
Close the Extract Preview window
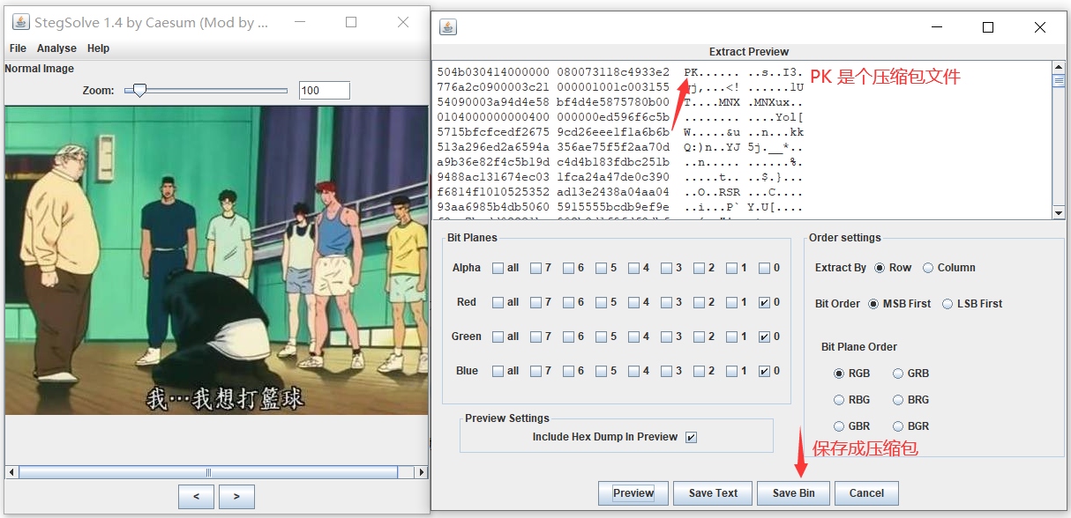(x=1040, y=27)
